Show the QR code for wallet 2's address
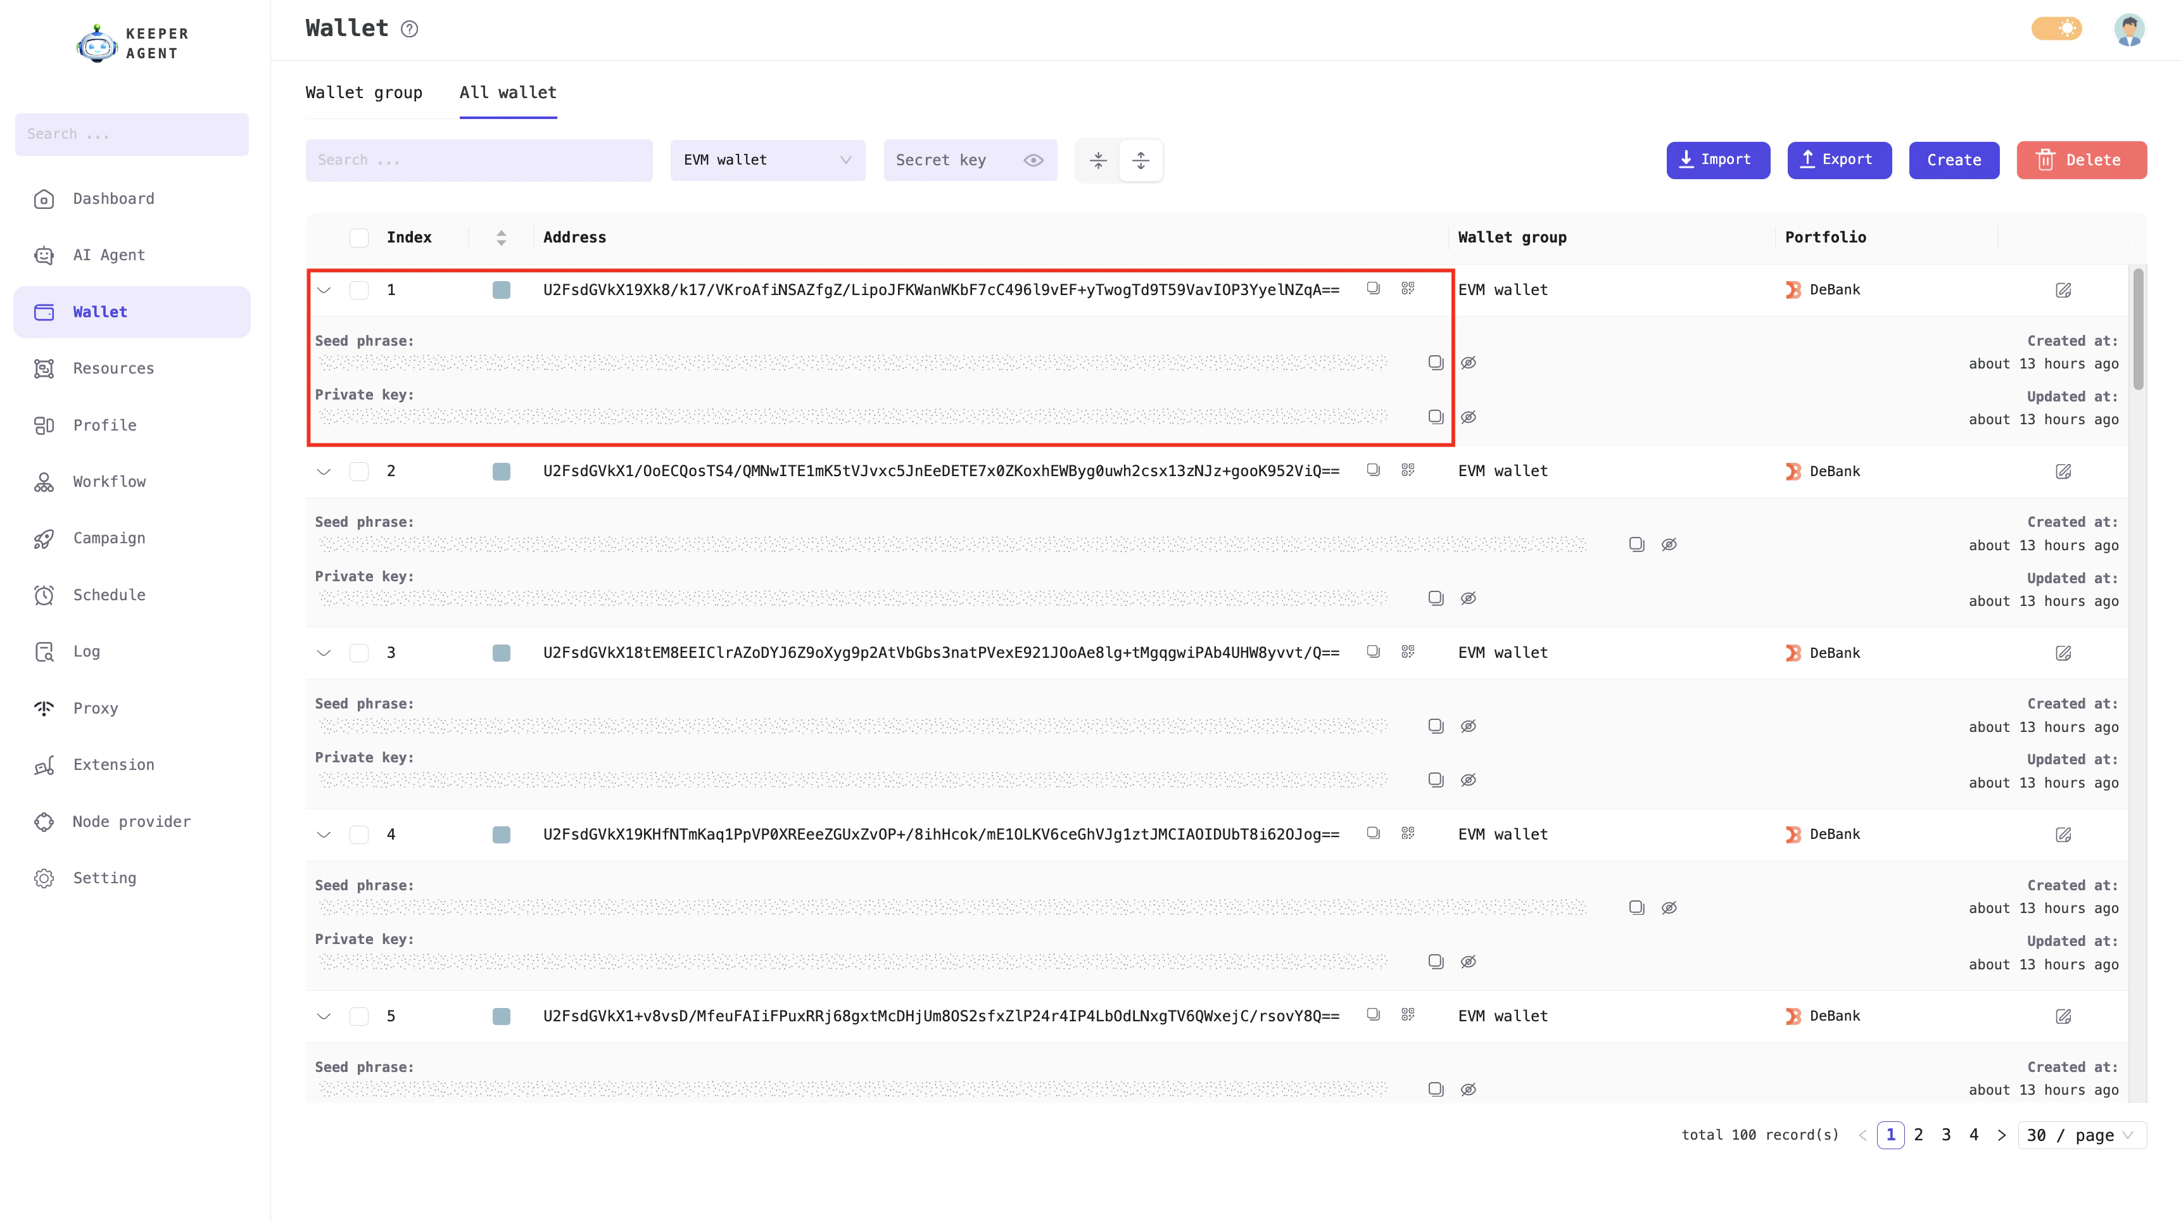The width and height of the screenshot is (2181, 1222). [x=1408, y=470]
